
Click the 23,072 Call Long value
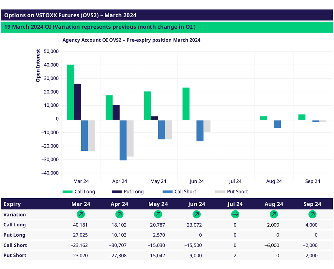pos(194,225)
